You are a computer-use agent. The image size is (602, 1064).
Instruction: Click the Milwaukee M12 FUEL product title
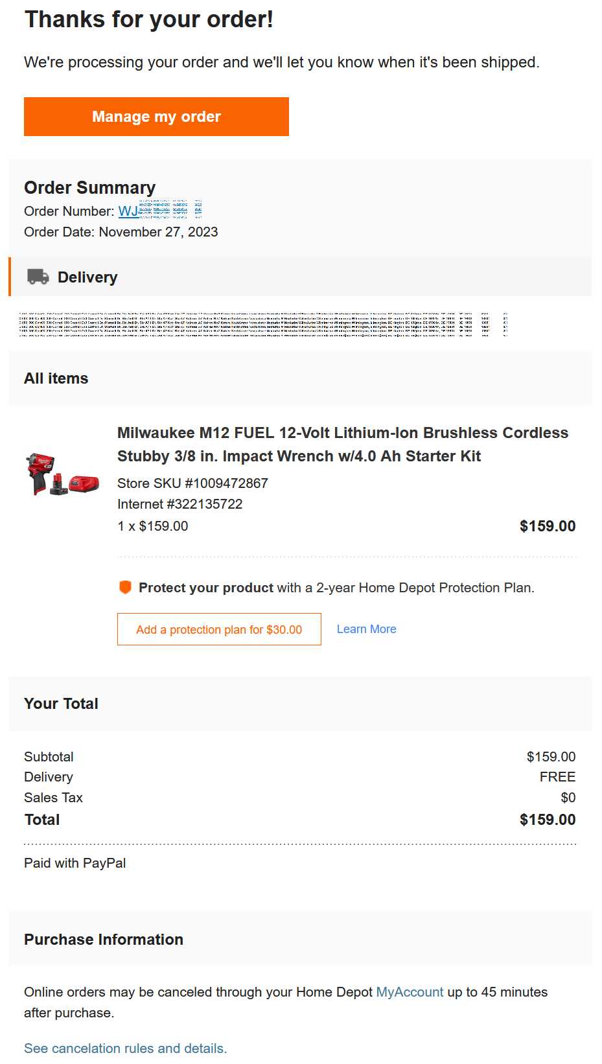click(x=342, y=445)
